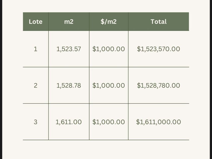The height and width of the screenshot is (159, 212).
Task: Click the left dark border strip
Action: pos(1,79)
